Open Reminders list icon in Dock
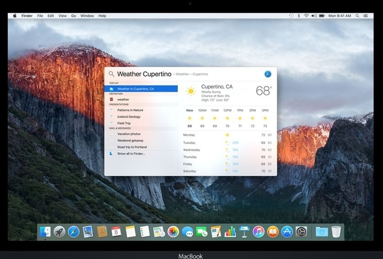The image size is (383, 259). (x=145, y=232)
